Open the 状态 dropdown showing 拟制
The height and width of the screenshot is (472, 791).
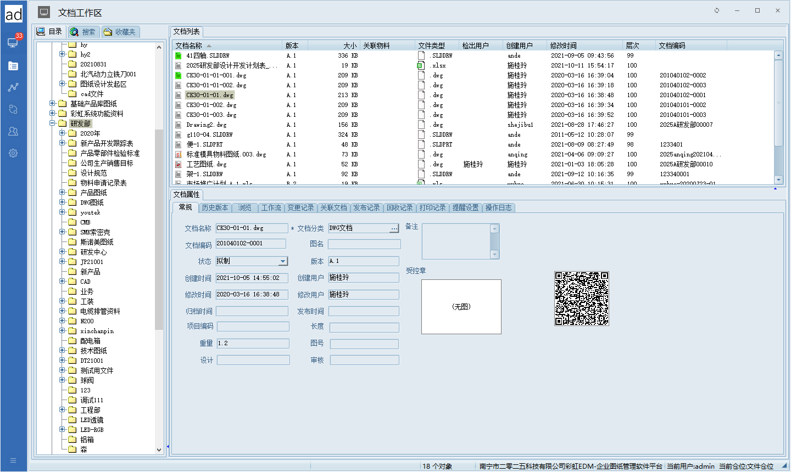283,261
